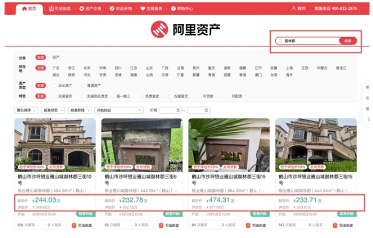Open the 三街10号 villa photo
373x238 pixels.
tap(55, 145)
